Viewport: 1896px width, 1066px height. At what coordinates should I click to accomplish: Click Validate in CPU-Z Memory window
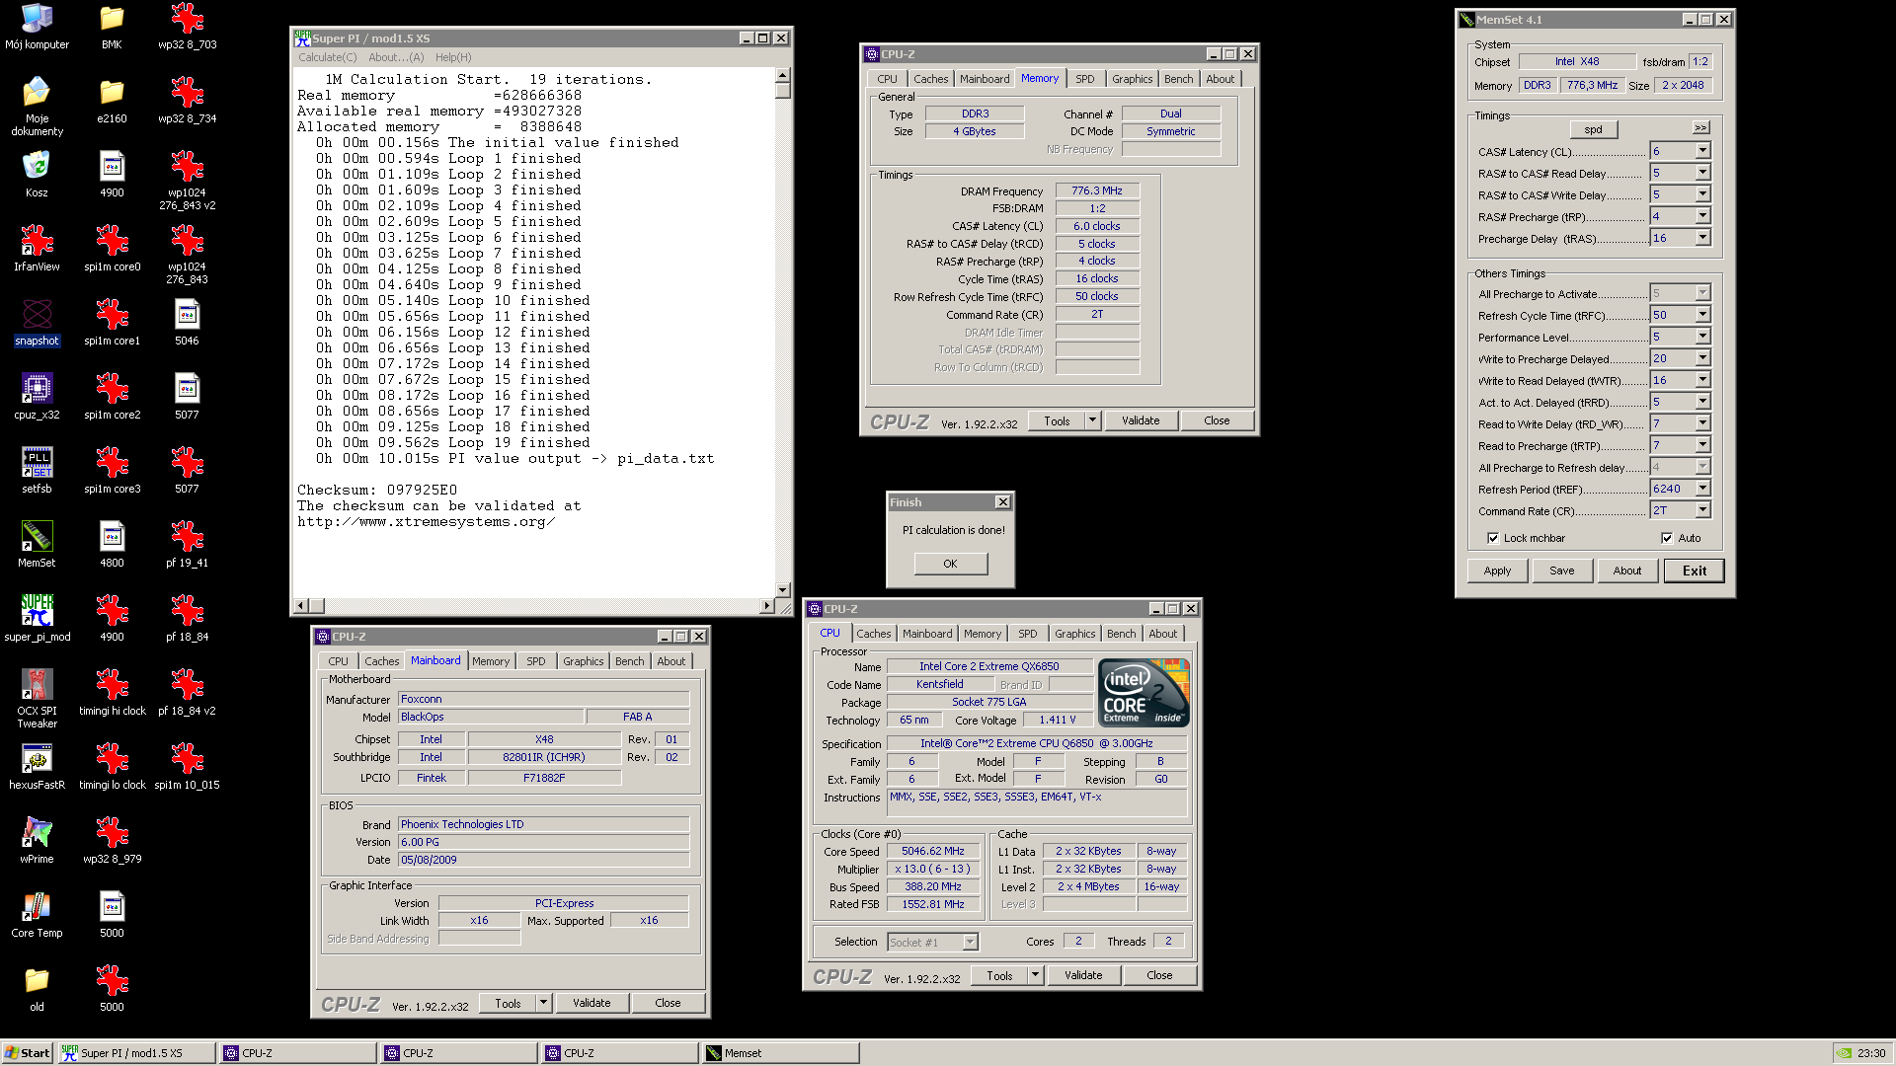pos(1141,420)
